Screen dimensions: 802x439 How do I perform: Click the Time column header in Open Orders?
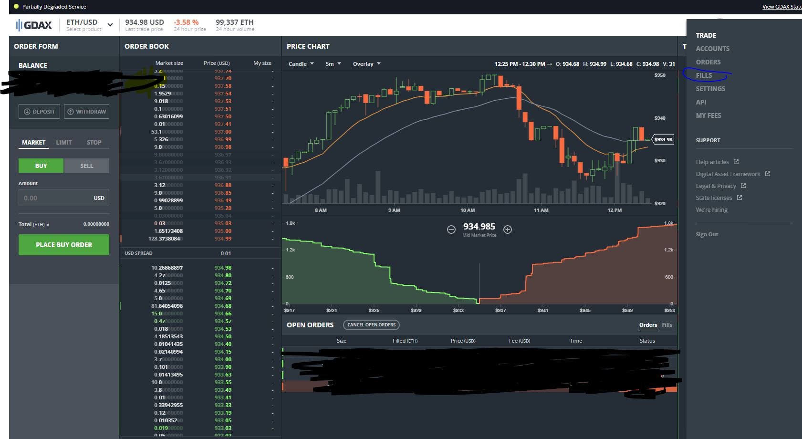(x=576, y=341)
